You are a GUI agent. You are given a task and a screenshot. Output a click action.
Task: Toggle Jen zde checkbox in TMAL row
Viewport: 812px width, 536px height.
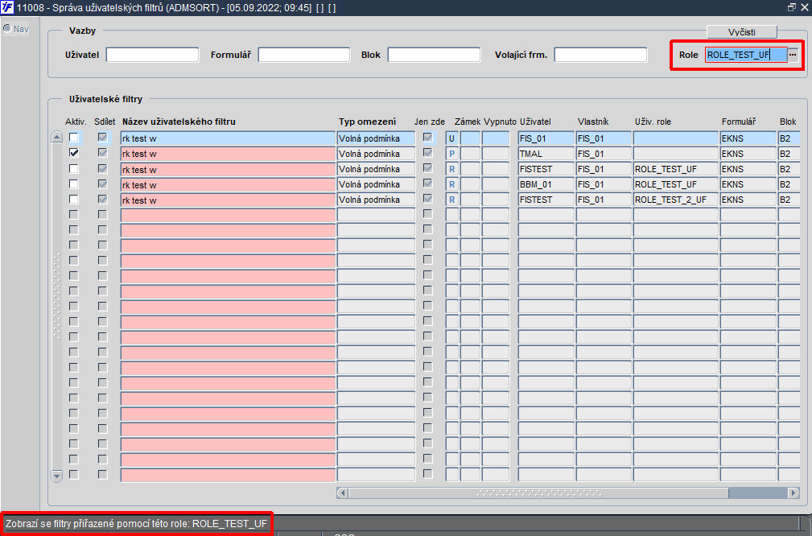(428, 153)
